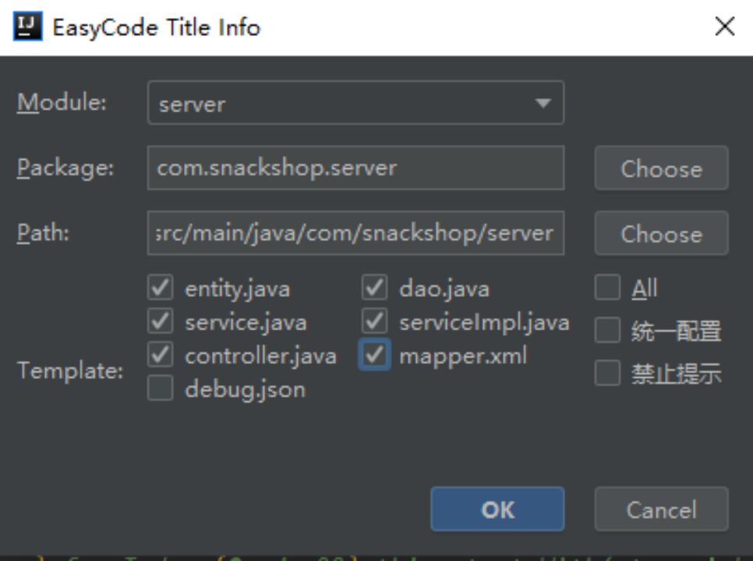This screenshot has width=753, height=561.
Task: Disable the controller.java template checkbox
Action: click(160, 355)
